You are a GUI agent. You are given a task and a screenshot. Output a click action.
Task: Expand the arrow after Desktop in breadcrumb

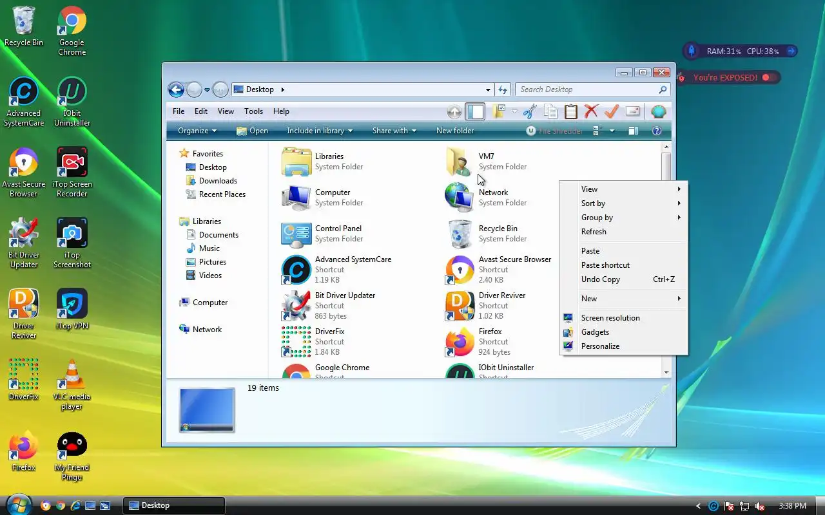coord(282,89)
